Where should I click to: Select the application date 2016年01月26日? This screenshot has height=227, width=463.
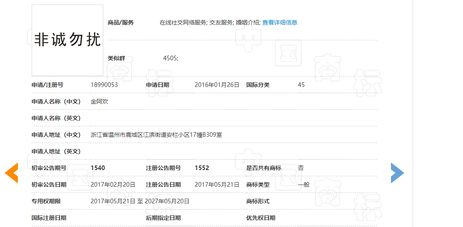[x=217, y=85]
